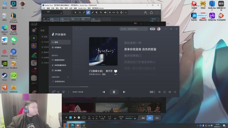Viewport: 228px width, 128px height.
Task: Click the volume speaker icon in music player
Action: pyautogui.click(x=170, y=92)
